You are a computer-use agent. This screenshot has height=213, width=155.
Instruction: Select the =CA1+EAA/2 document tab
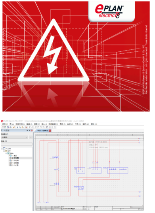click(x=42, y=131)
